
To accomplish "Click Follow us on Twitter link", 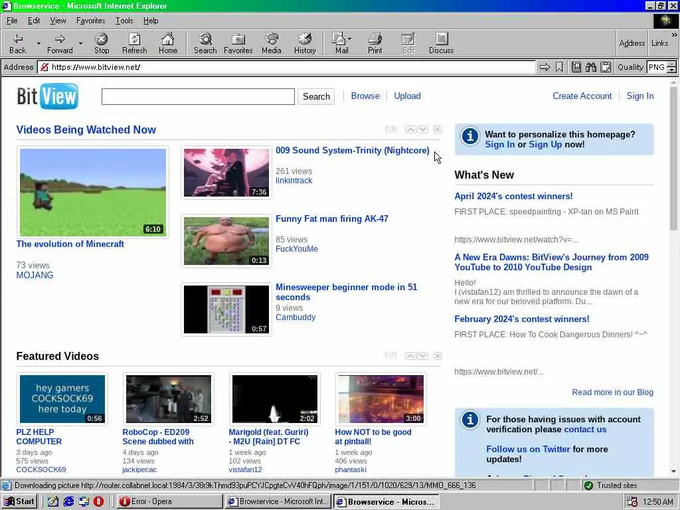I will click(x=528, y=449).
